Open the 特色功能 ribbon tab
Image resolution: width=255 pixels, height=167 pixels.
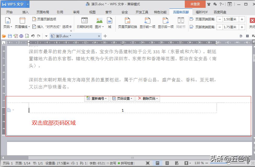click(160, 12)
